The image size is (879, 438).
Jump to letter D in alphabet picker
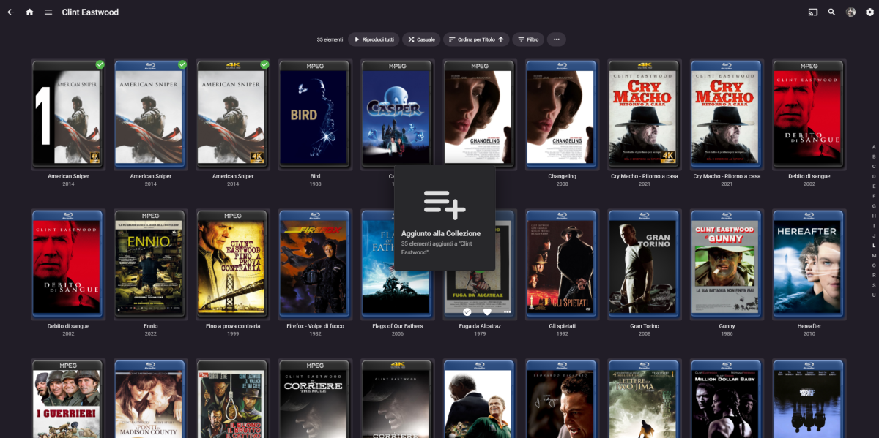(x=873, y=176)
